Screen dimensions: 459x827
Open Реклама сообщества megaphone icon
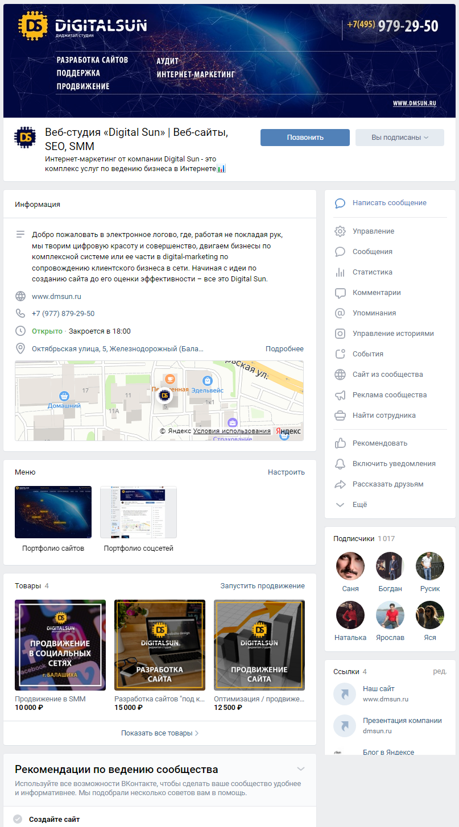340,394
